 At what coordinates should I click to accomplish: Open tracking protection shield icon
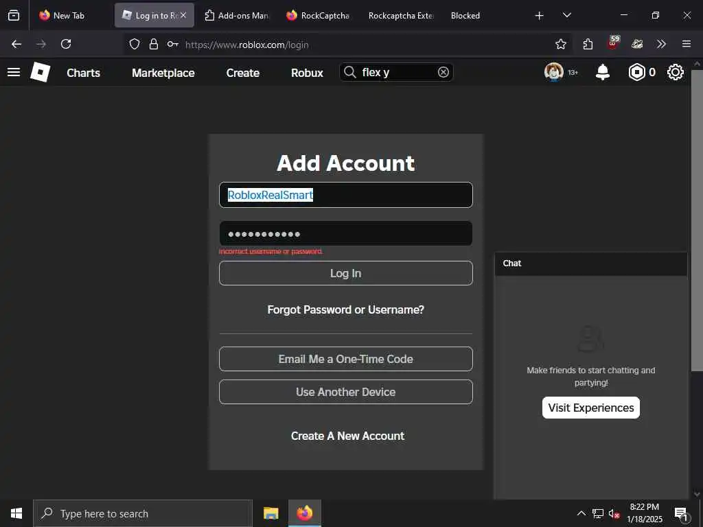tap(135, 44)
